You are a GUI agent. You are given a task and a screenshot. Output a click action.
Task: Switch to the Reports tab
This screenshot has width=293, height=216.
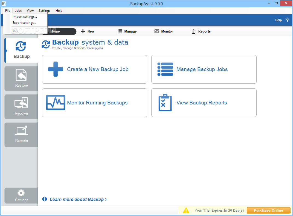click(201, 31)
